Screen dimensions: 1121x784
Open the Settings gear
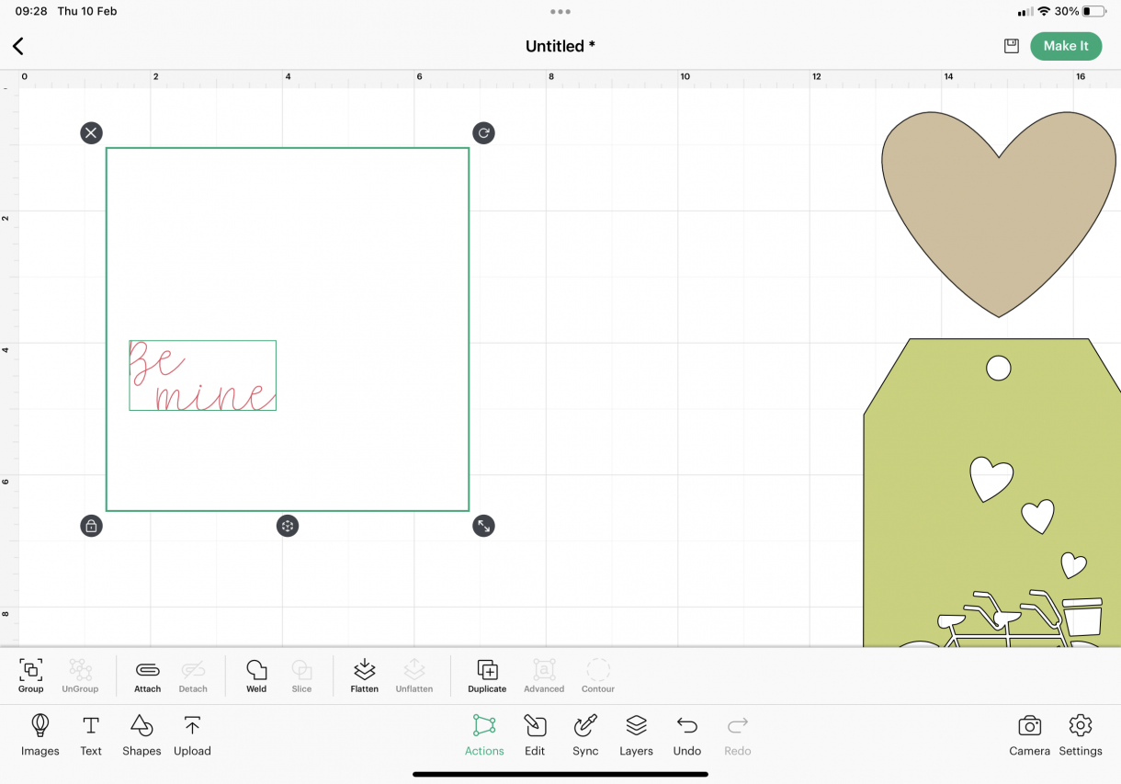point(1081,735)
